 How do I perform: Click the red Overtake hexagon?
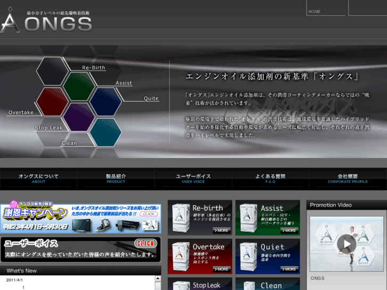pyautogui.click(x=52, y=102)
